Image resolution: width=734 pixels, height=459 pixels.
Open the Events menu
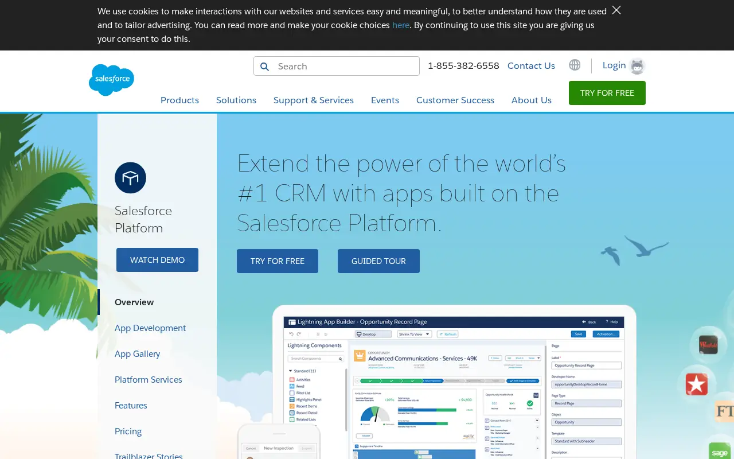[385, 100]
